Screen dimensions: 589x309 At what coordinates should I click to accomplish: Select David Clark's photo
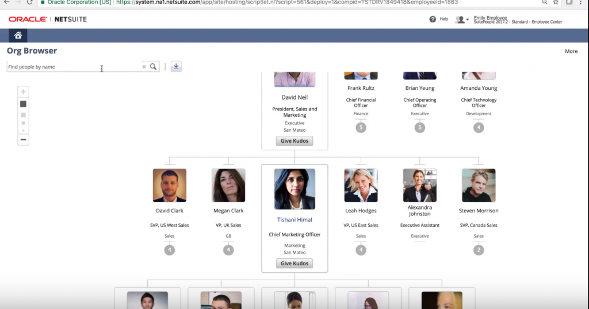(170, 185)
